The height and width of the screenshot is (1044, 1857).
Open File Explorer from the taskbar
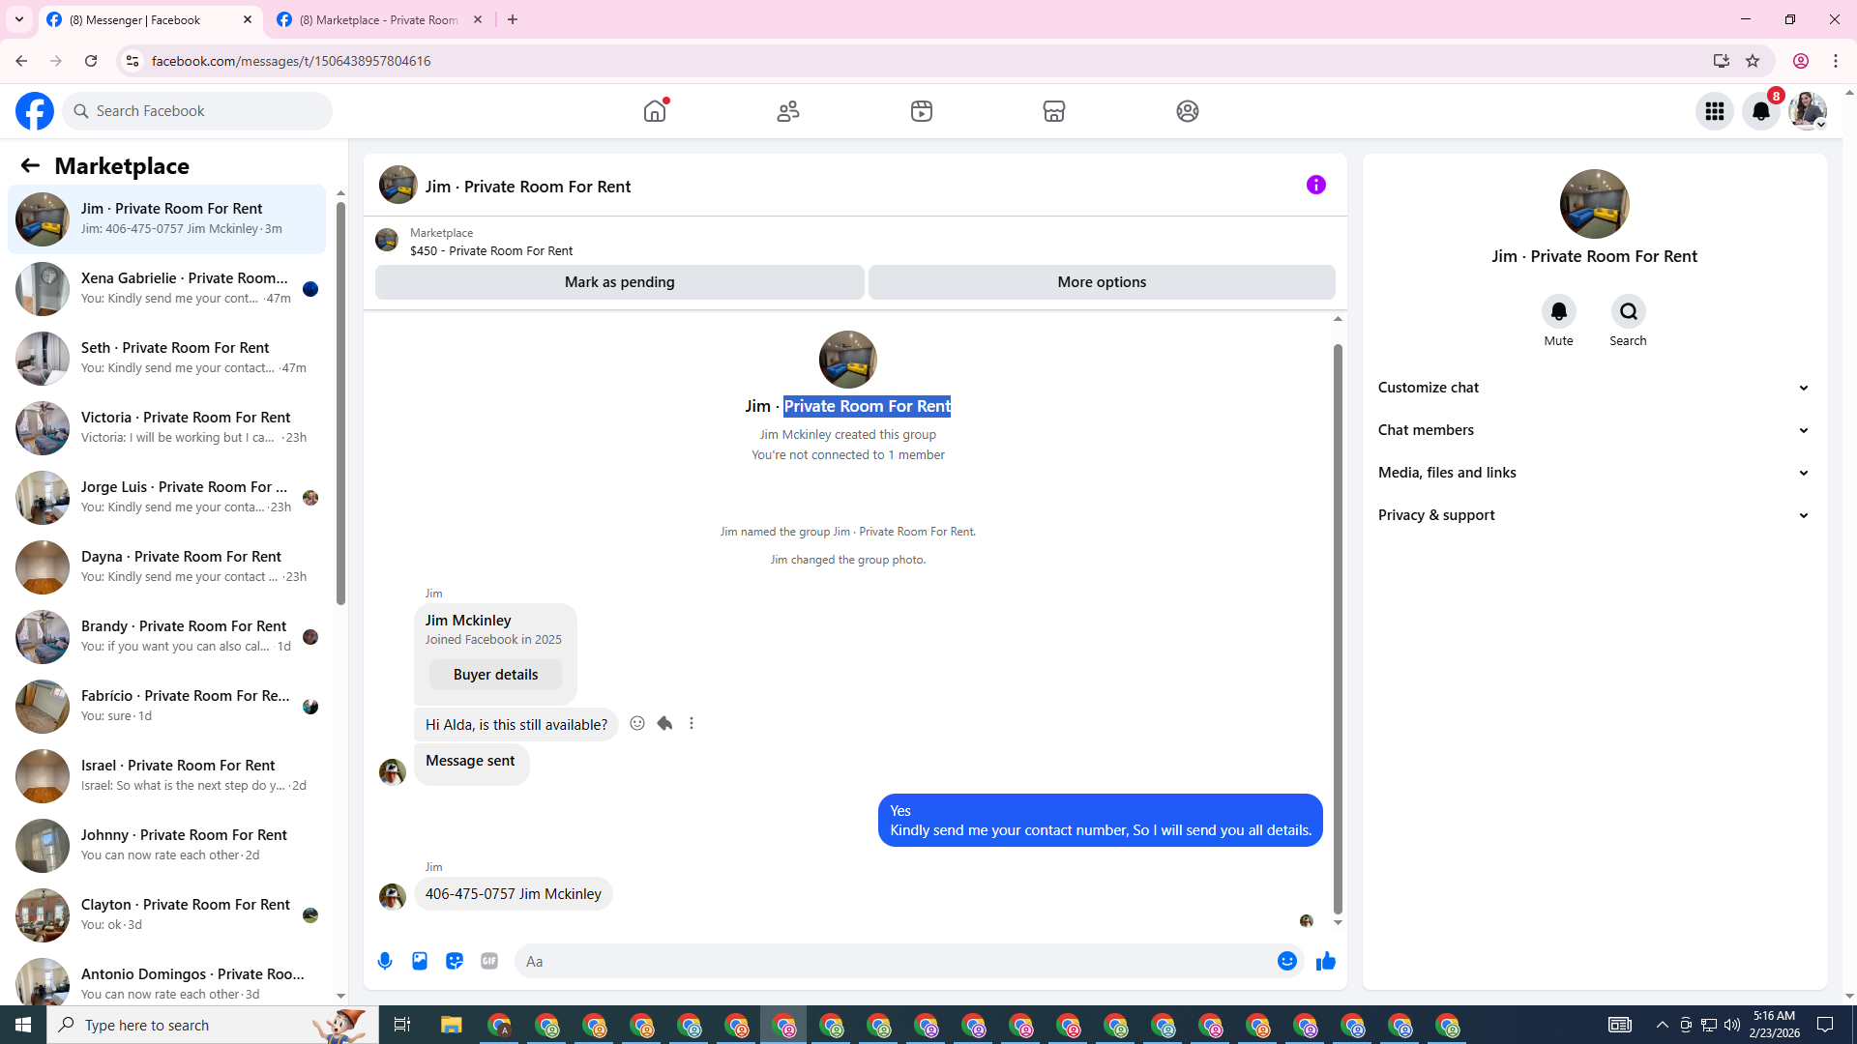click(452, 1025)
